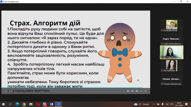Click the battery icon in the system tray

coord(158,104)
